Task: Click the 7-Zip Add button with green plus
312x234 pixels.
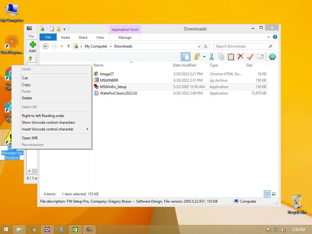Action: click(x=32, y=47)
